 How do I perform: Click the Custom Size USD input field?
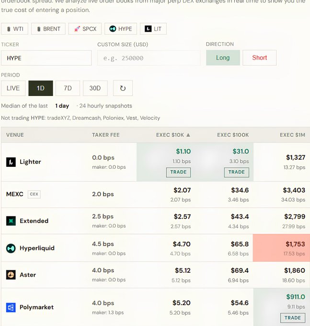click(x=149, y=58)
